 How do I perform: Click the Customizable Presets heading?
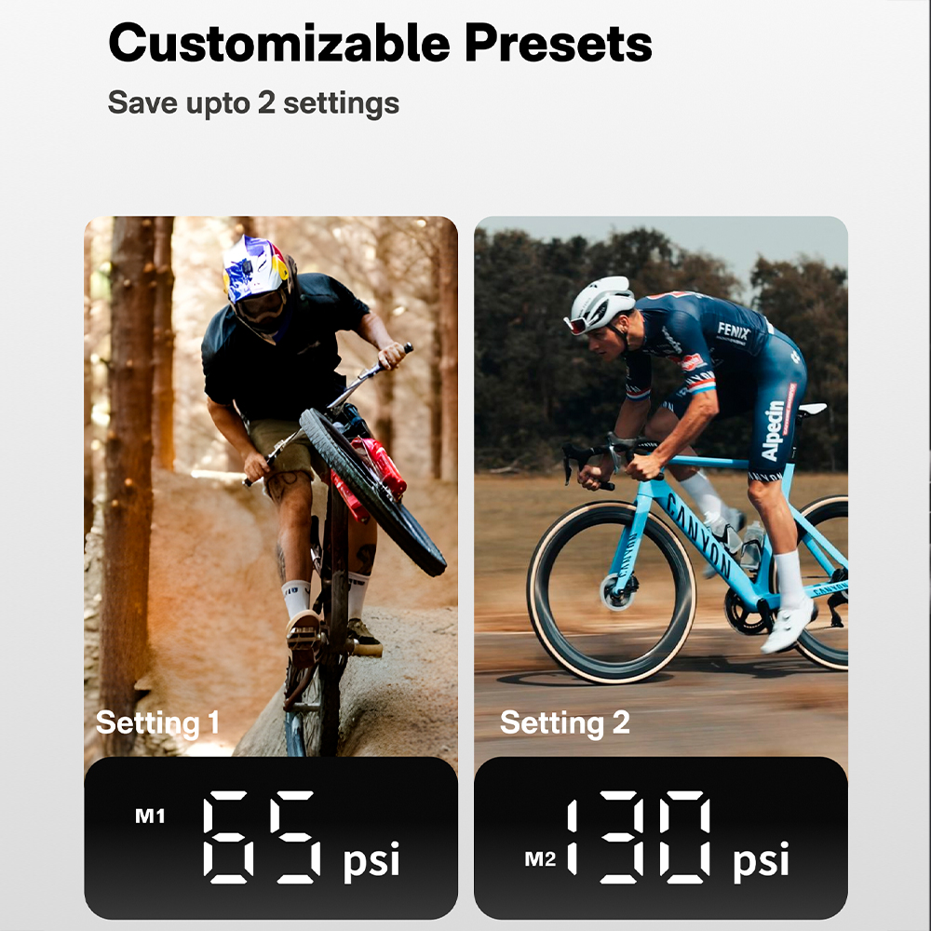click(x=380, y=43)
